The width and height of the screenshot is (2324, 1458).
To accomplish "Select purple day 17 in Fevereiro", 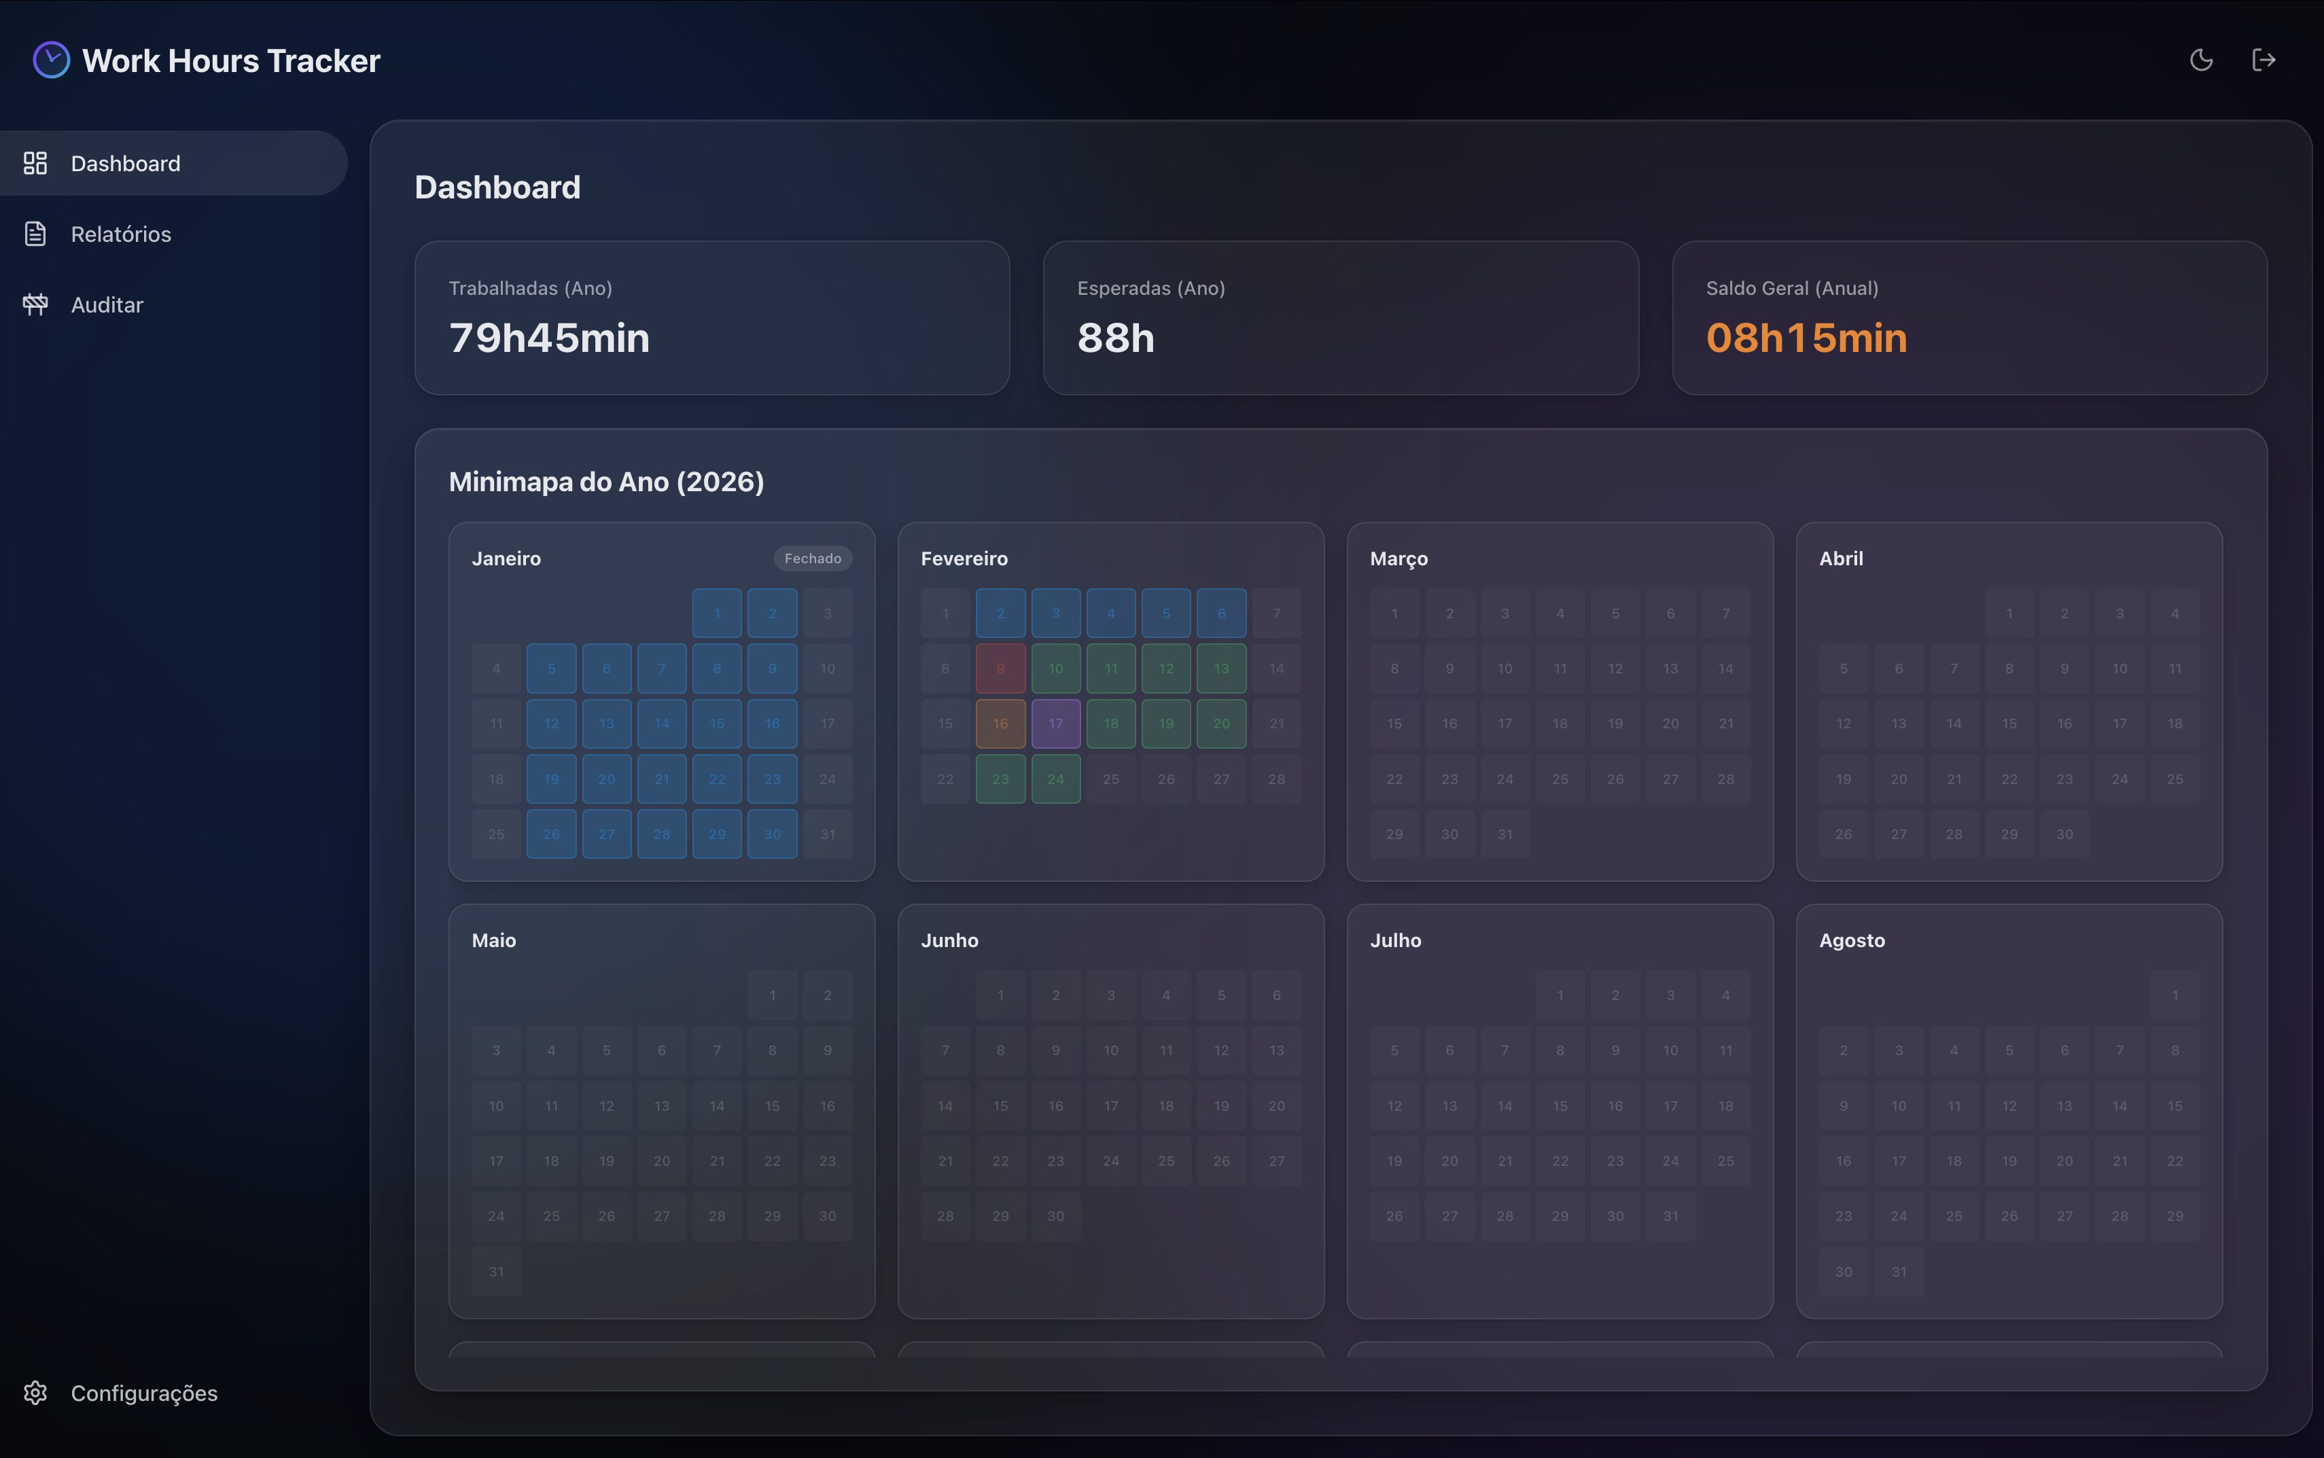I will click(x=1055, y=723).
